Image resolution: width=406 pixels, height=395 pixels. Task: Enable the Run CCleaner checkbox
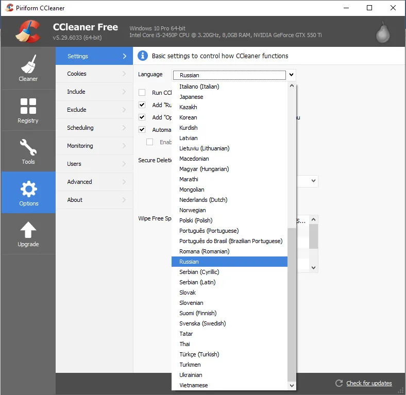tap(142, 92)
